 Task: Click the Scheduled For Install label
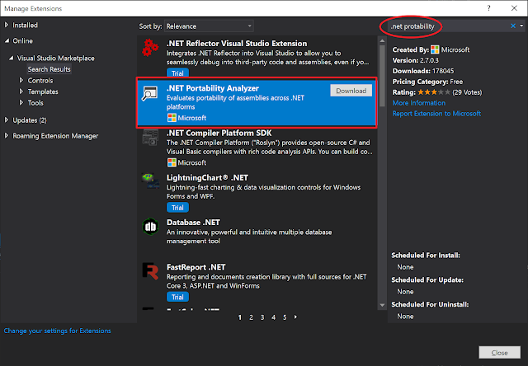click(426, 256)
